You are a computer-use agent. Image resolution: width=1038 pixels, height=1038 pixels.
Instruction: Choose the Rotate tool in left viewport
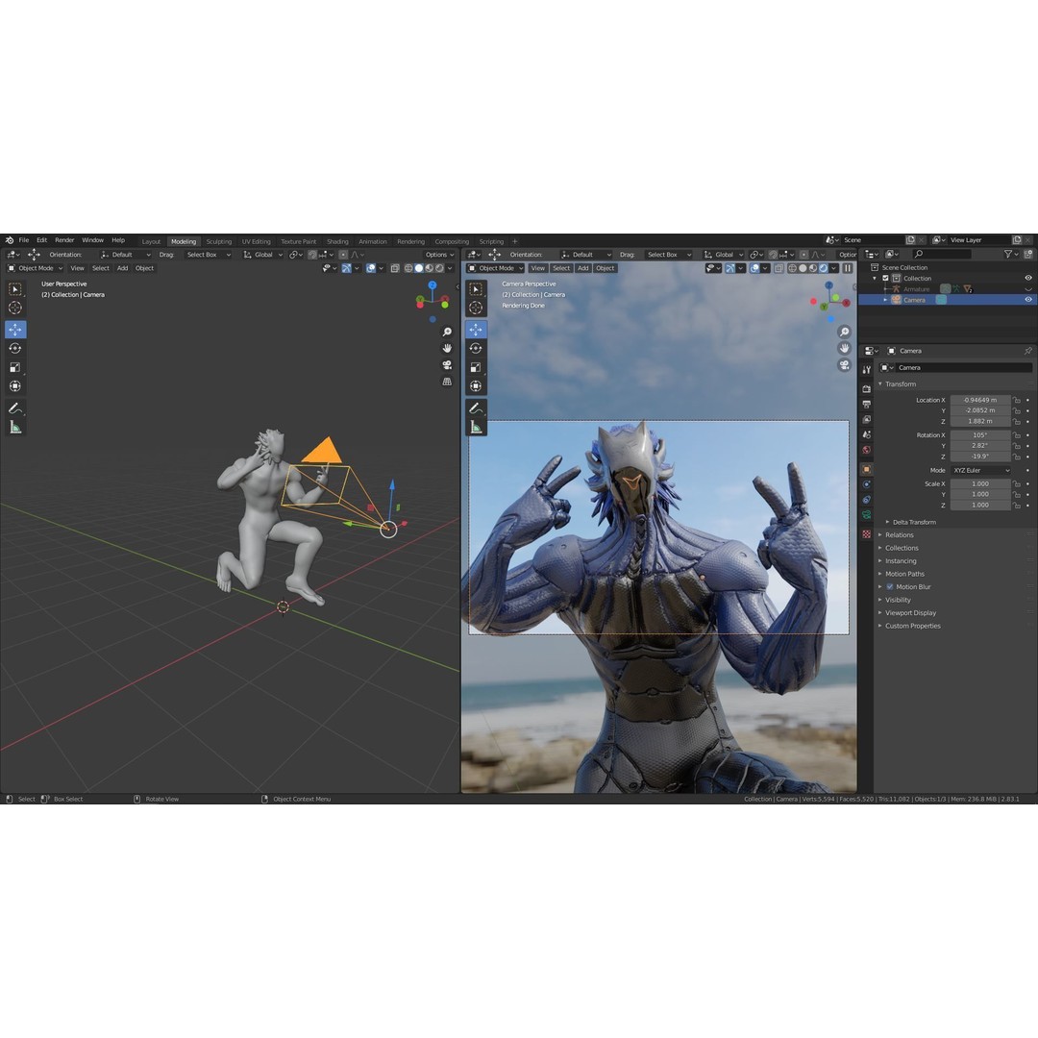tap(14, 348)
